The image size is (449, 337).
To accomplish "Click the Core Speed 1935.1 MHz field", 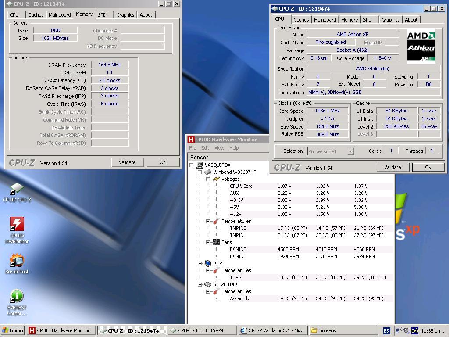I will click(x=327, y=111).
